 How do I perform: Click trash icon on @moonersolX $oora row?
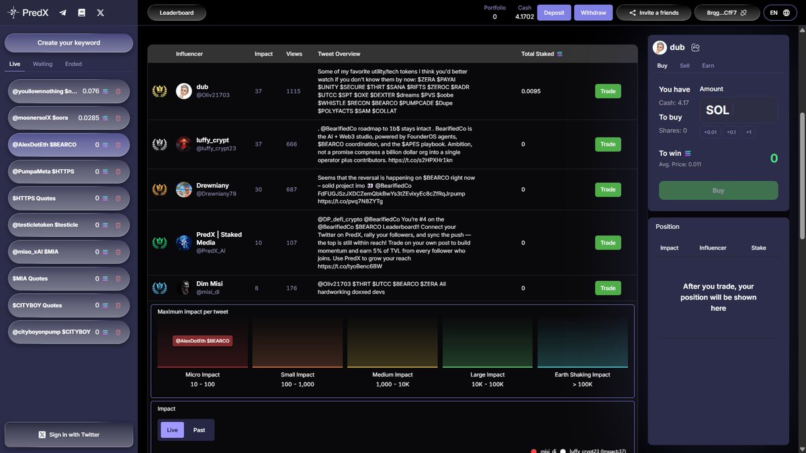(118, 118)
